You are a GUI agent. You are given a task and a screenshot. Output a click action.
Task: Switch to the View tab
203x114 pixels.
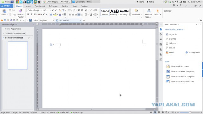click(x=75, y=6)
